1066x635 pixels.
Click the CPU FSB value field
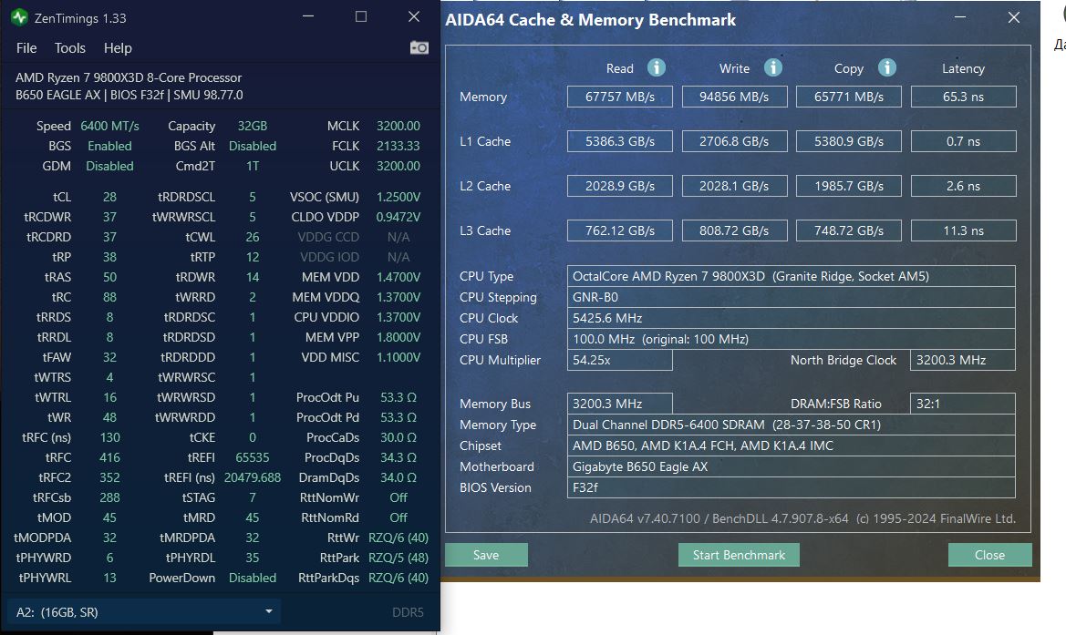pos(792,339)
